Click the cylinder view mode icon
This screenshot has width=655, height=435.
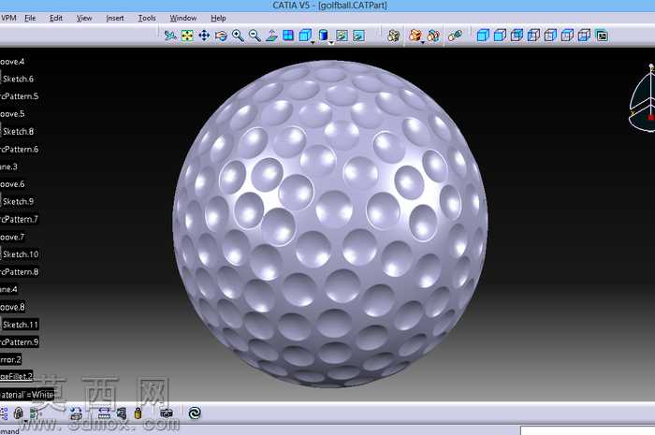[323, 35]
